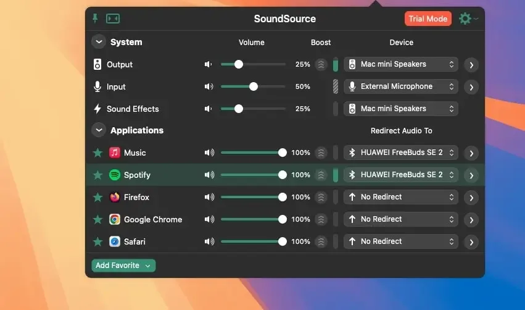
Task: Mute the Google Chrome app
Action: click(x=209, y=219)
